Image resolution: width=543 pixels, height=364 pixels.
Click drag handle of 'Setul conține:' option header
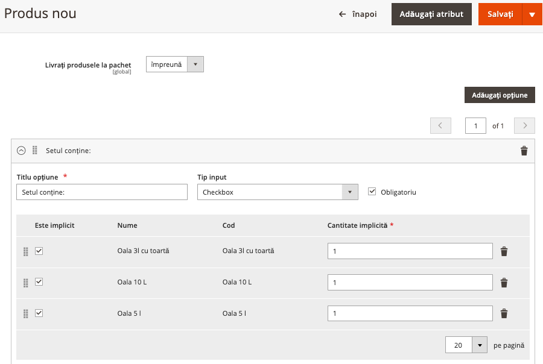click(x=34, y=150)
